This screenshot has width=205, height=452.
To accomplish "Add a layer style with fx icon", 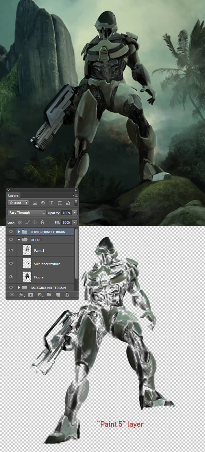I will (x=22, y=294).
